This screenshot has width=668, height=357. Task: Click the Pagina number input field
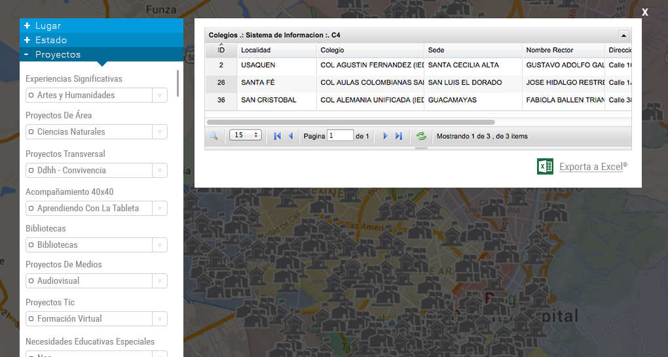pyautogui.click(x=340, y=136)
